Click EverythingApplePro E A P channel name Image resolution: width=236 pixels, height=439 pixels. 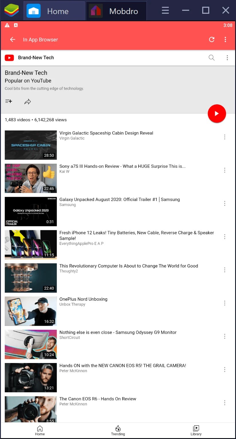click(81, 243)
